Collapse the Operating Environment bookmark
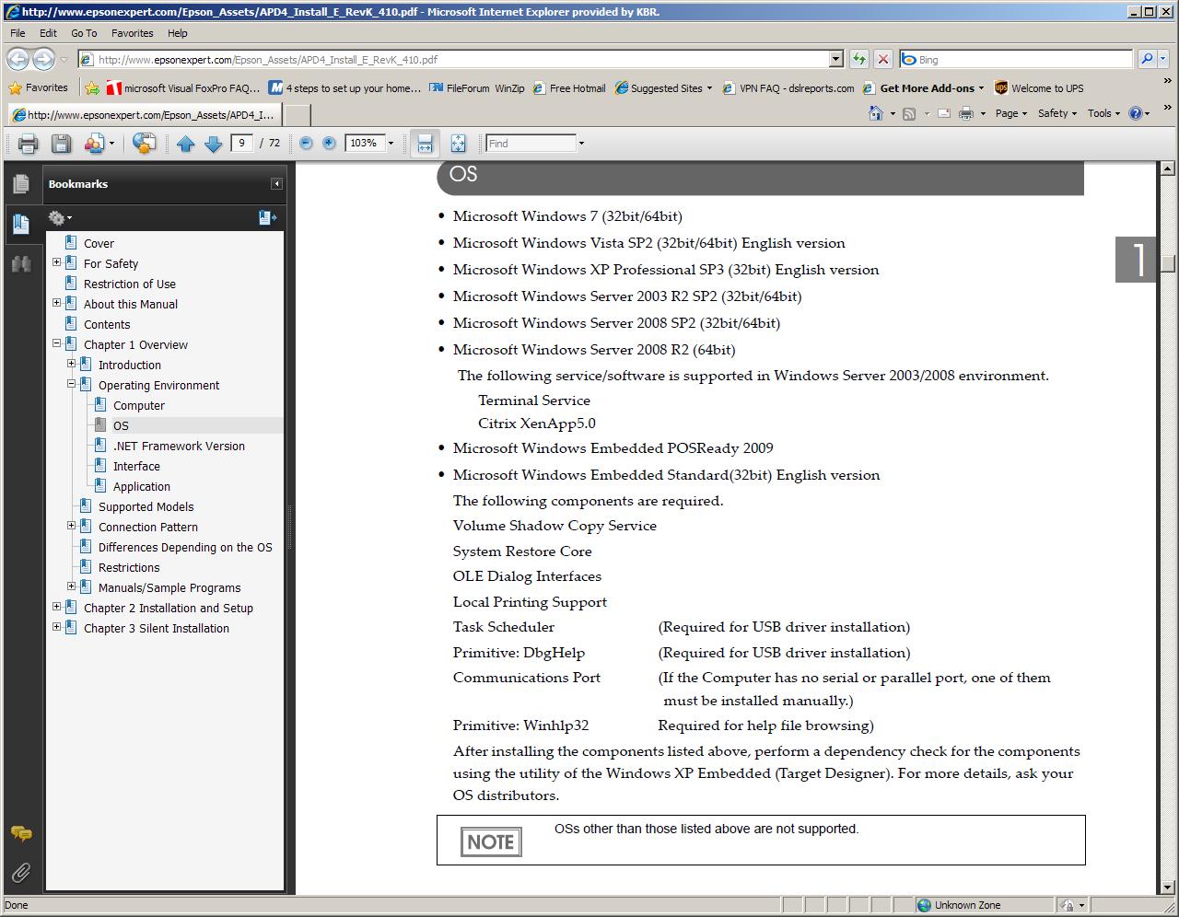This screenshot has width=1179, height=917. (71, 384)
